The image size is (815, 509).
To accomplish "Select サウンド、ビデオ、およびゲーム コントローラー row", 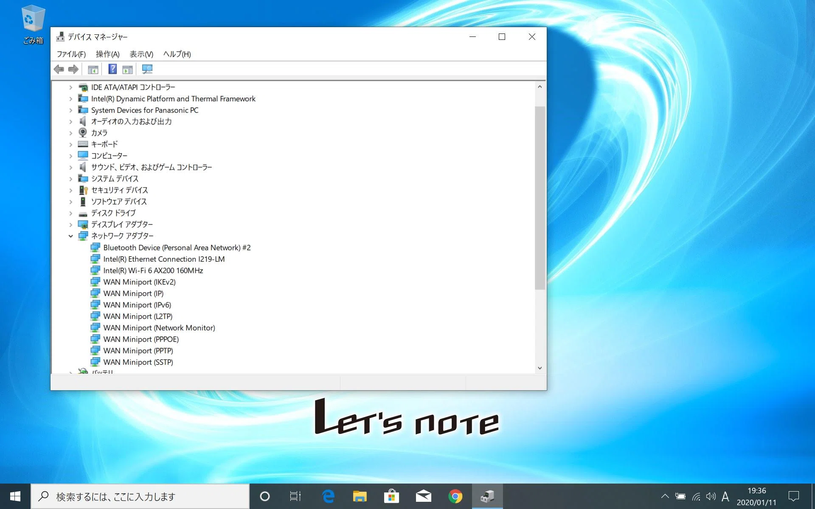I will [152, 168].
